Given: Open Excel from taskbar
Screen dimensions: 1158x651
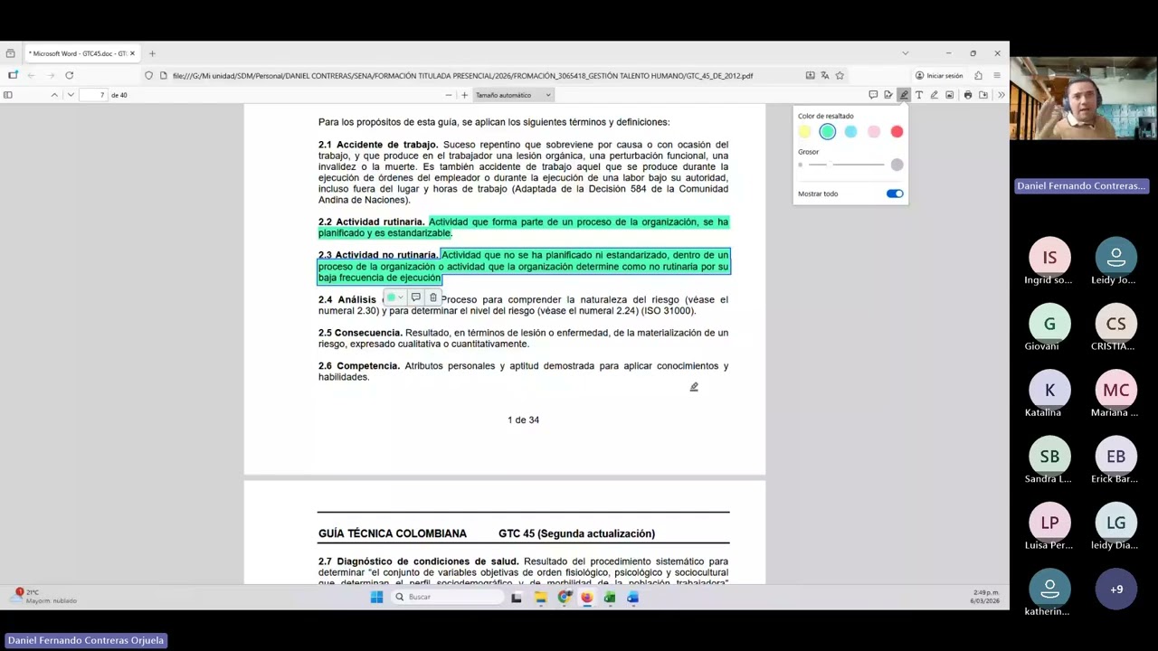Looking at the screenshot, I should (x=610, y=597).
